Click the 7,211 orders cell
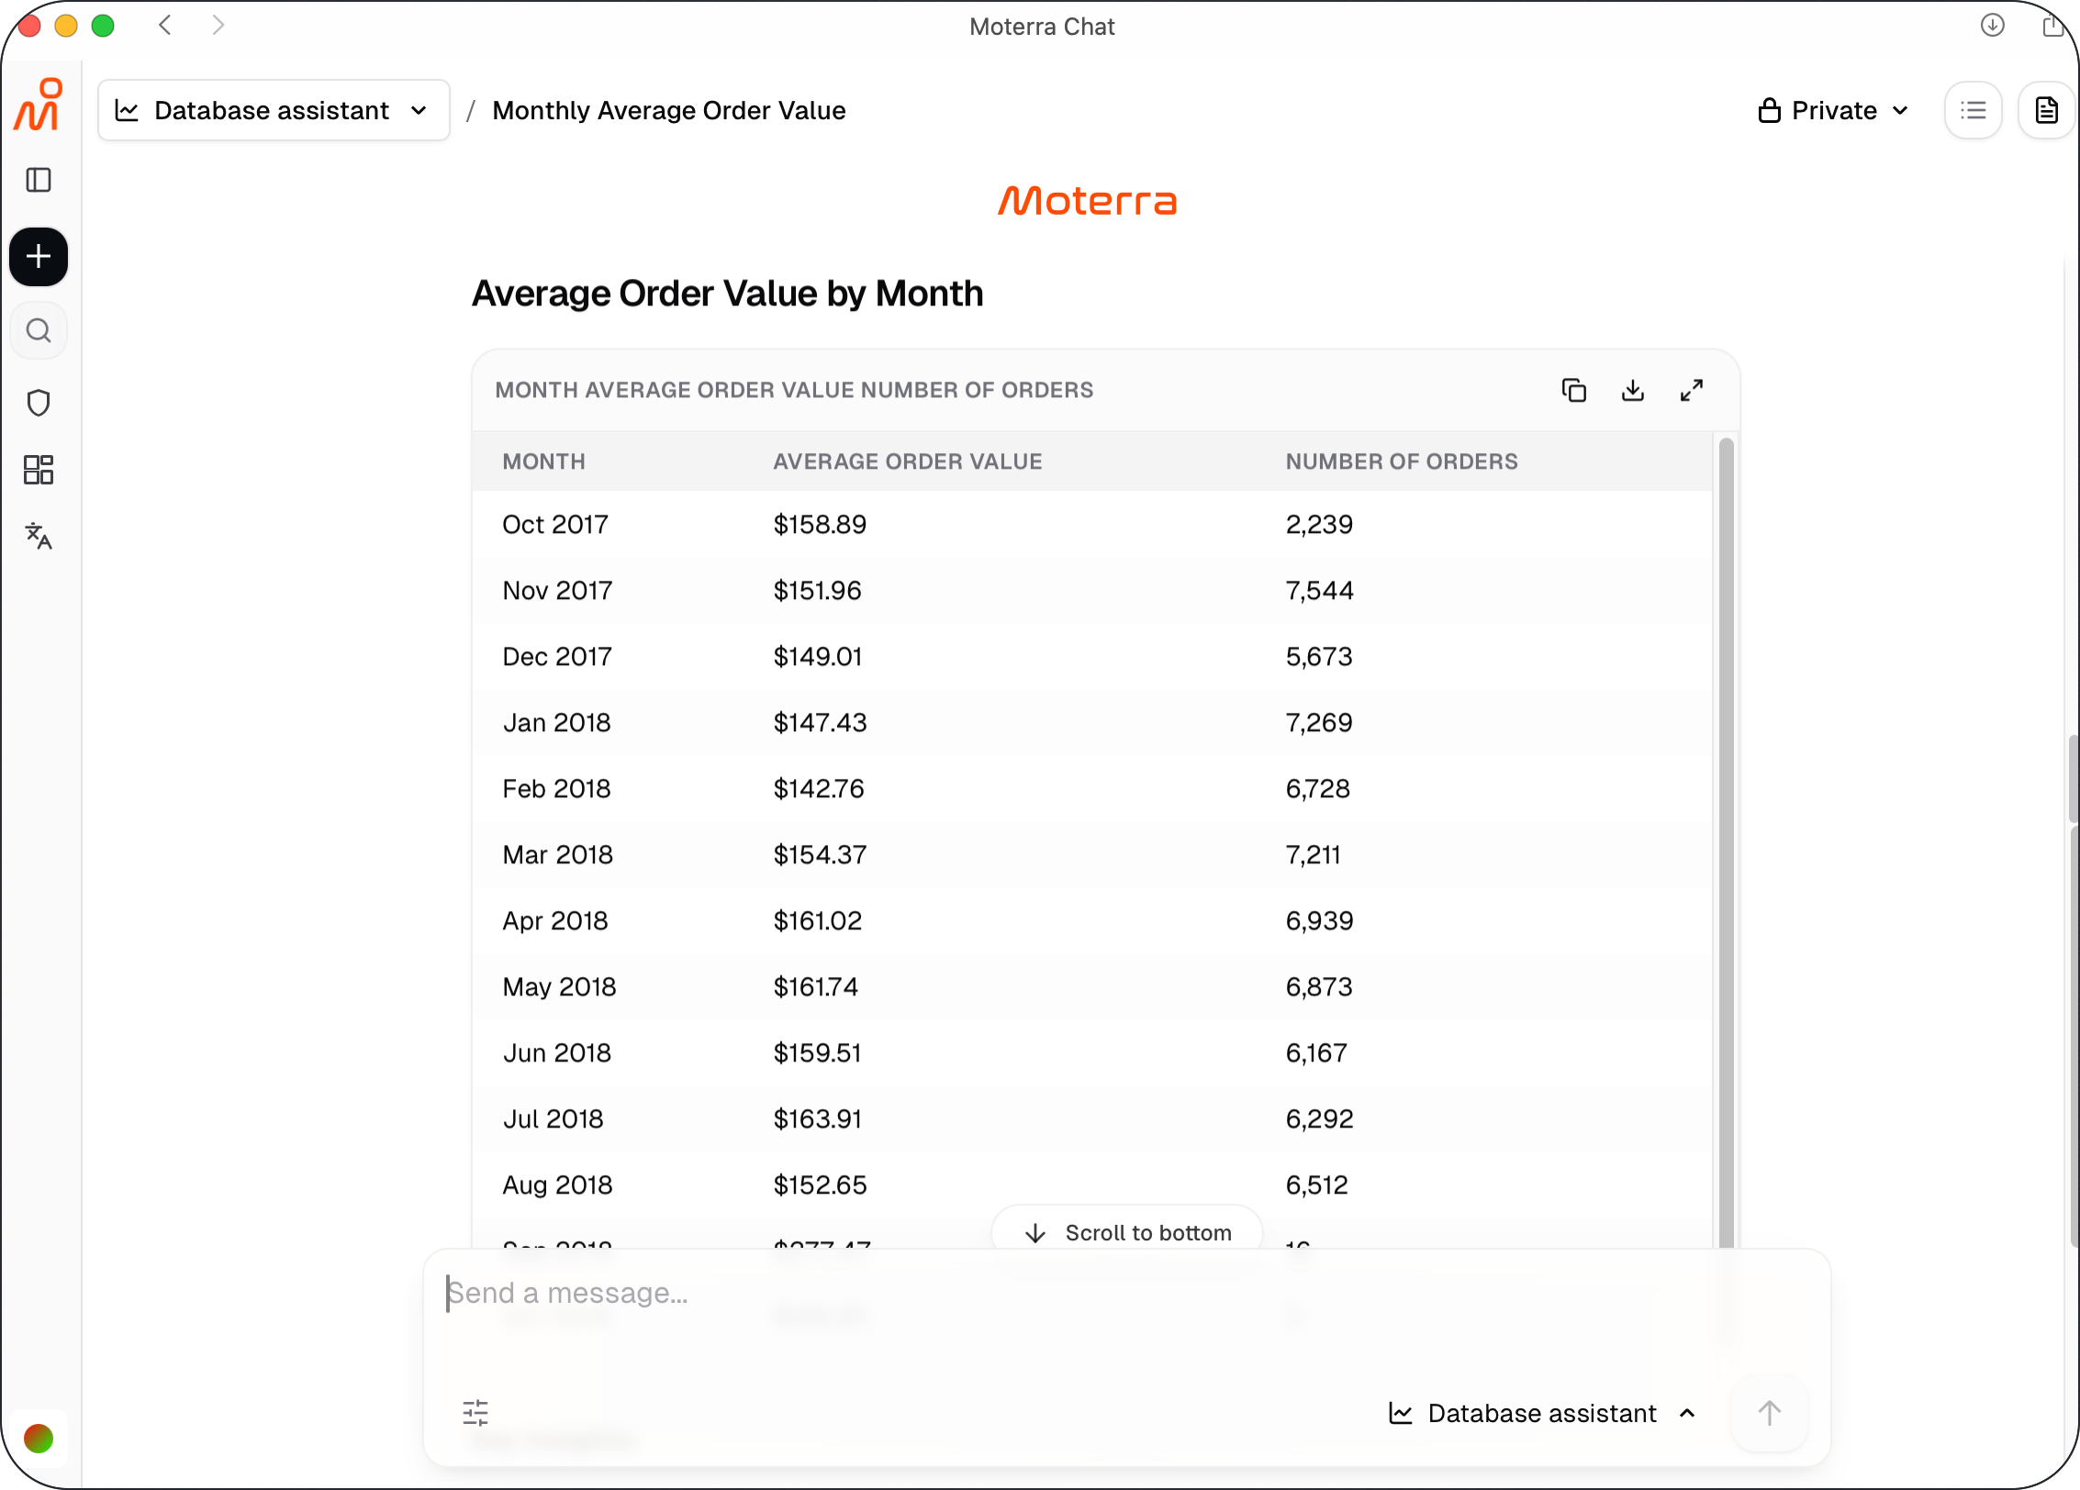 pyautogui.click(x=1313, y=854)
